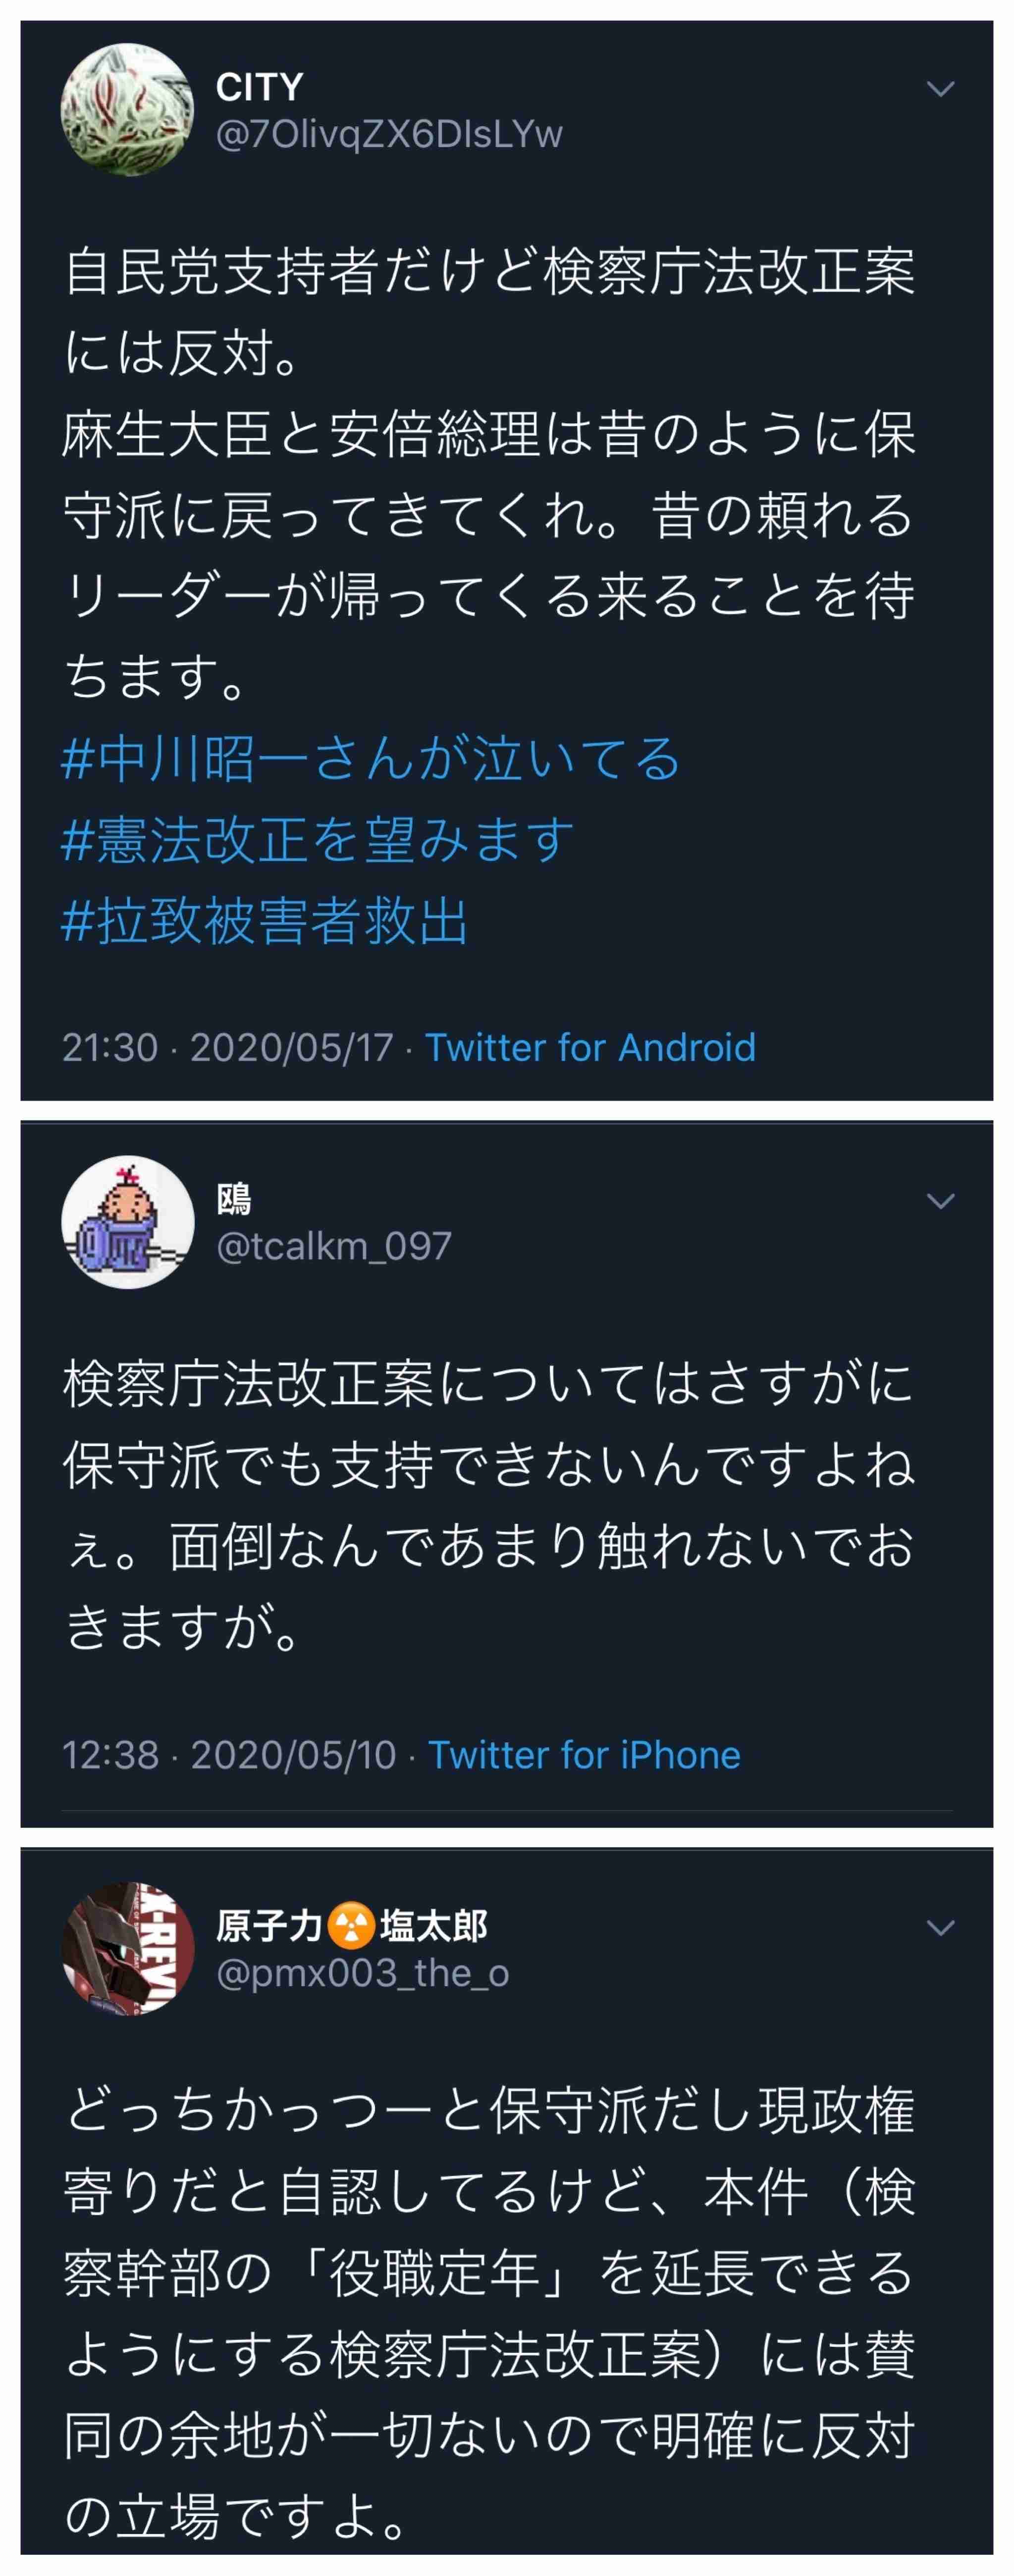The image size is (1014, 2576).
Task: Expand the chevron menu on 鴎's tweet
Action: [x=940, y=1201]
